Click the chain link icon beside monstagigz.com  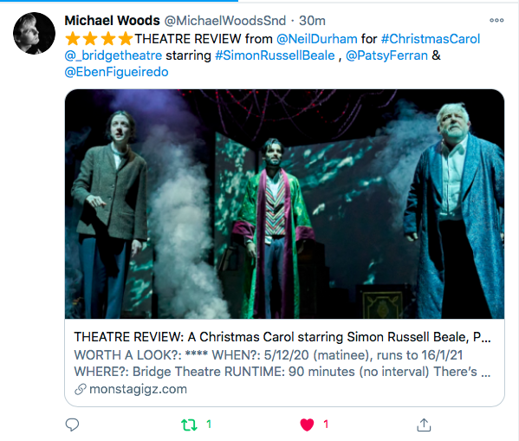point(81,389)
